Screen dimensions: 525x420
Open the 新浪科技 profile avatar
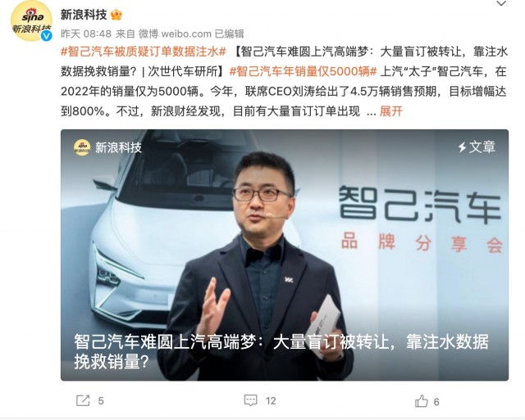(31, 20)
